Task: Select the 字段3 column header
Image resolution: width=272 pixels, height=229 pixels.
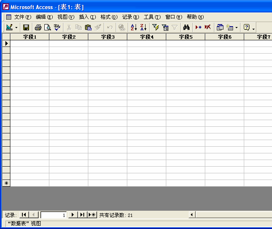Action: point(107,37)
